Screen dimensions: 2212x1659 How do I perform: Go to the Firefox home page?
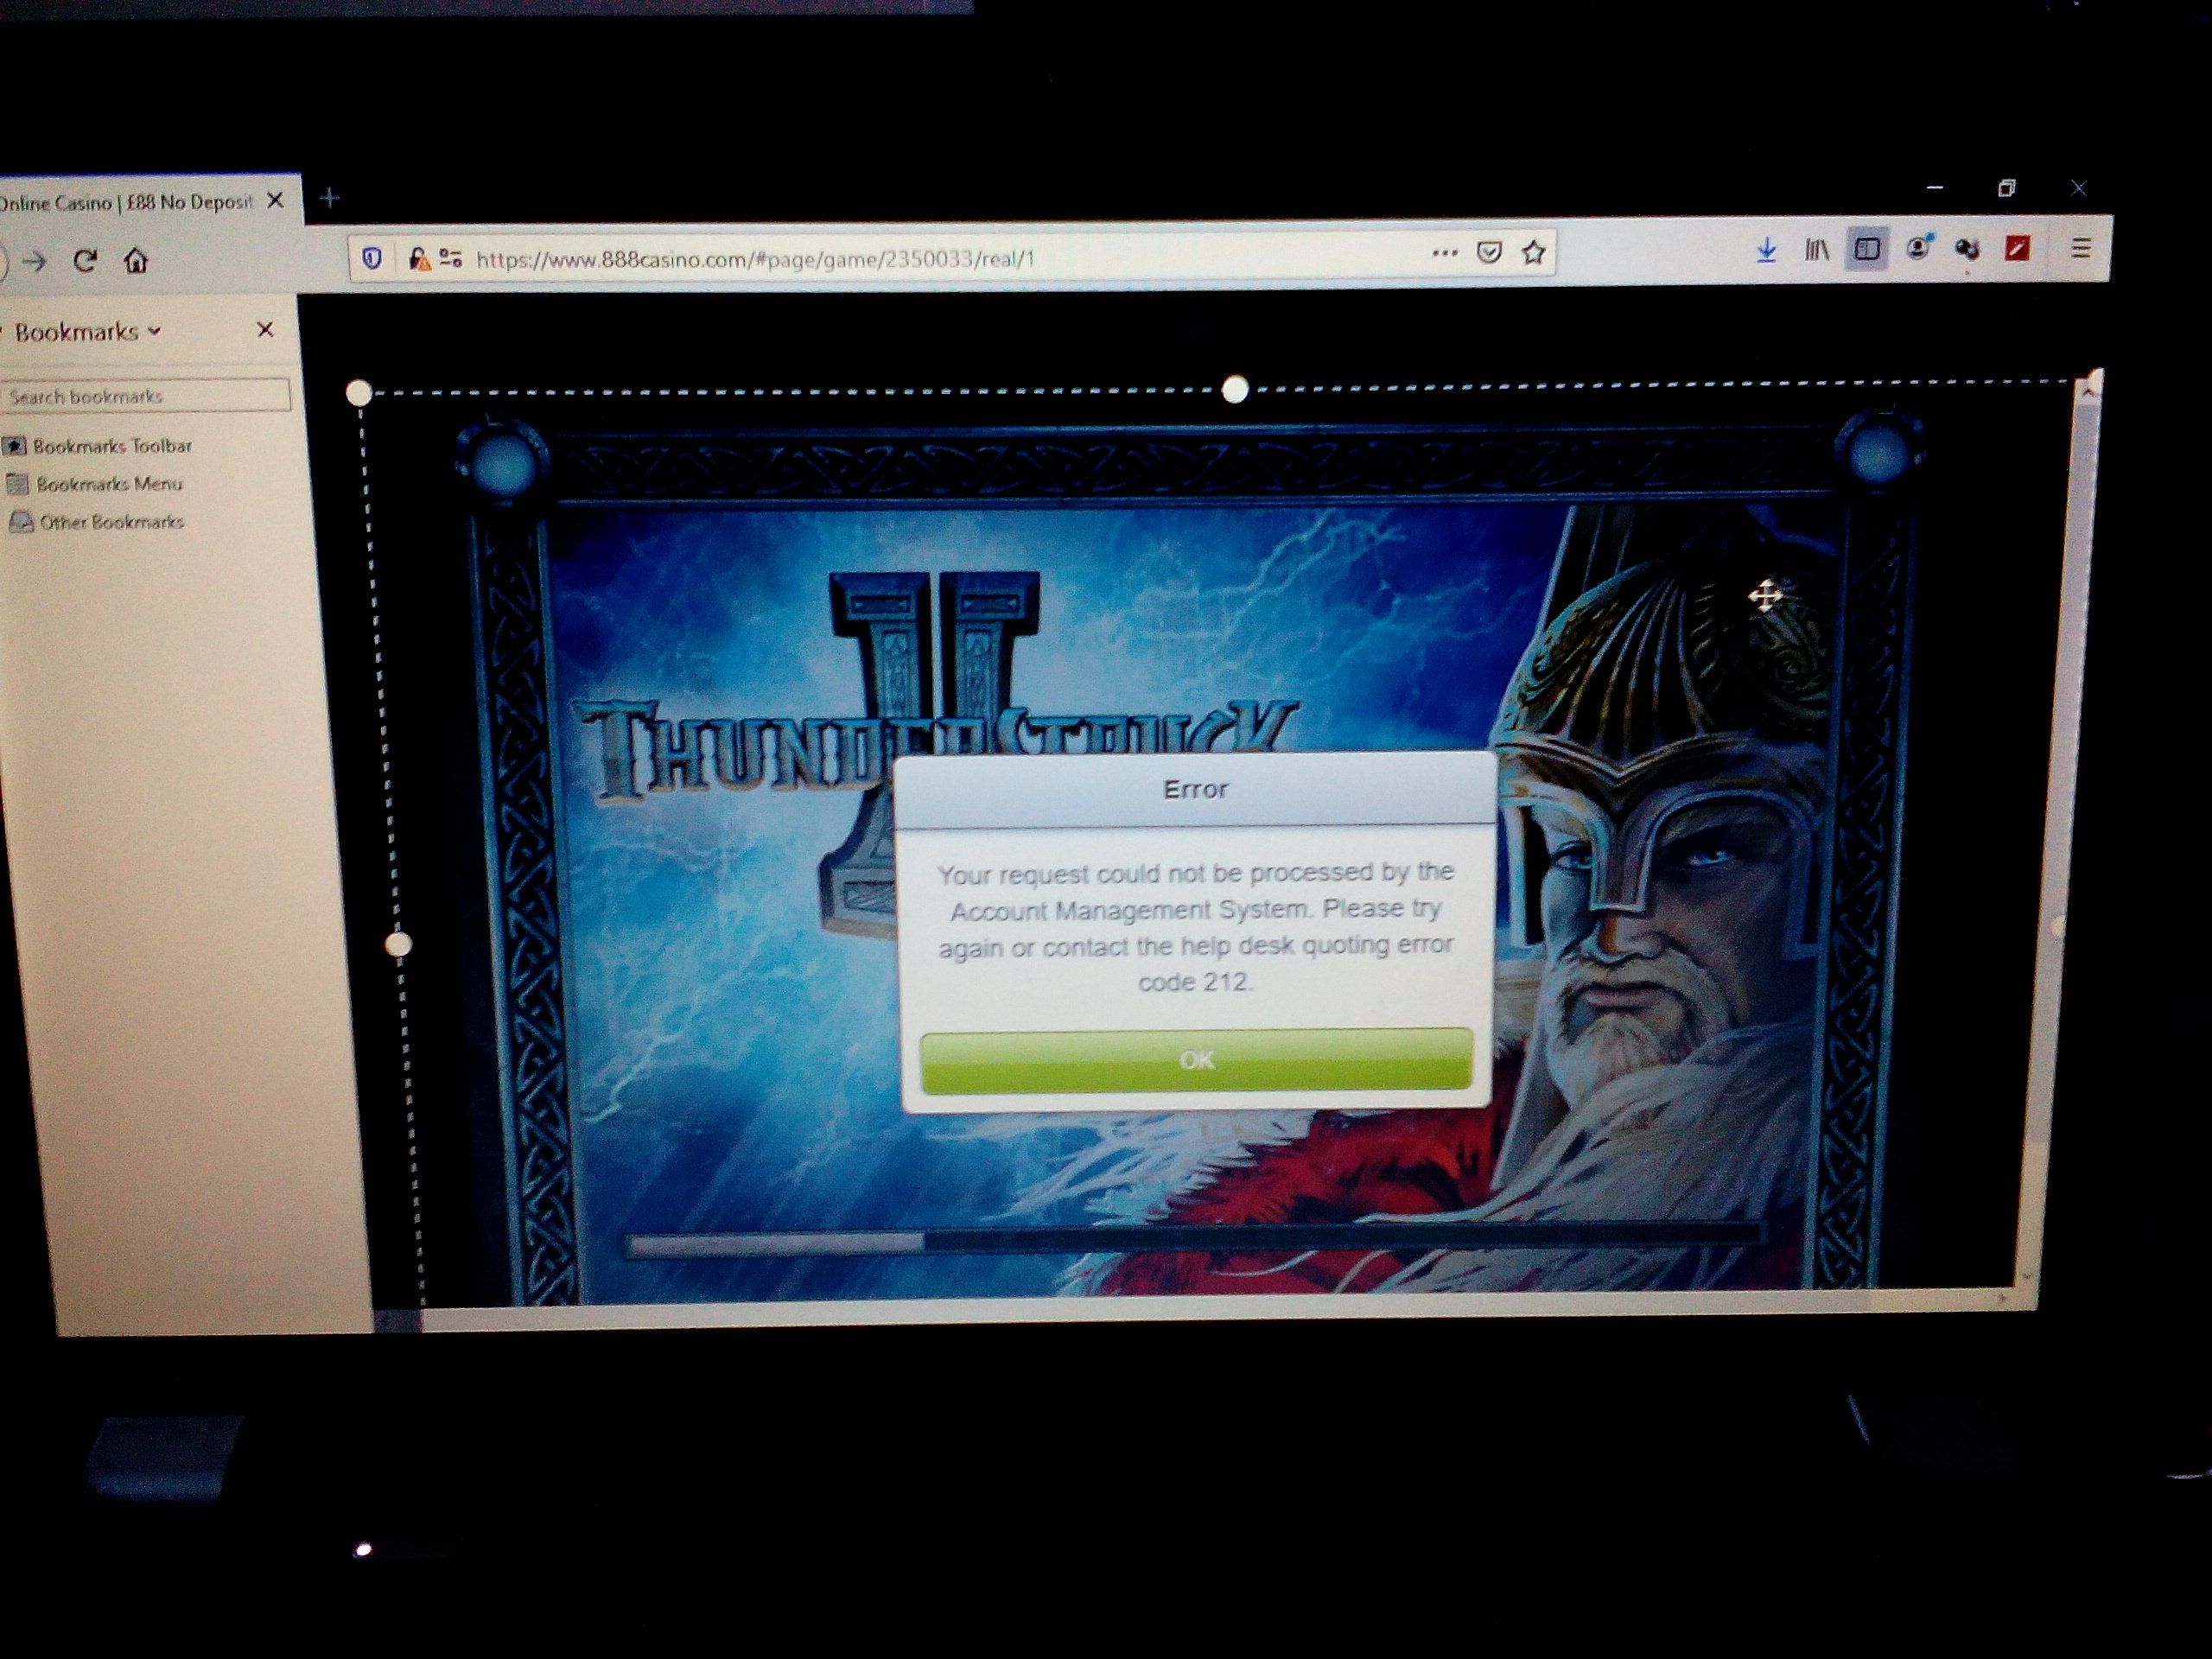(x=136, y=261)
